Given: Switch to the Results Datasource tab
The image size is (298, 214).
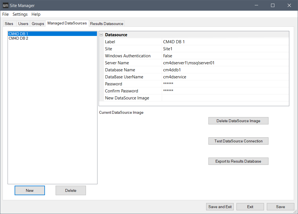Looking at the screenshot, I should 106,24.
